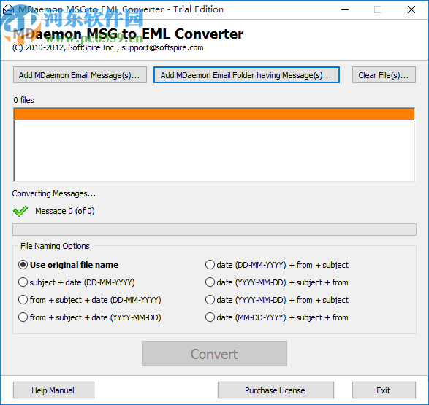
Task: Choose from + subject + date (DD-MM-YYYY)
Action: (x=90, y=300)
